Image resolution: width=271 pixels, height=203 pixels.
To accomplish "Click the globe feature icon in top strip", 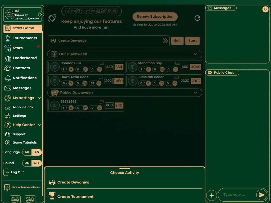I will tap(114, 11).
